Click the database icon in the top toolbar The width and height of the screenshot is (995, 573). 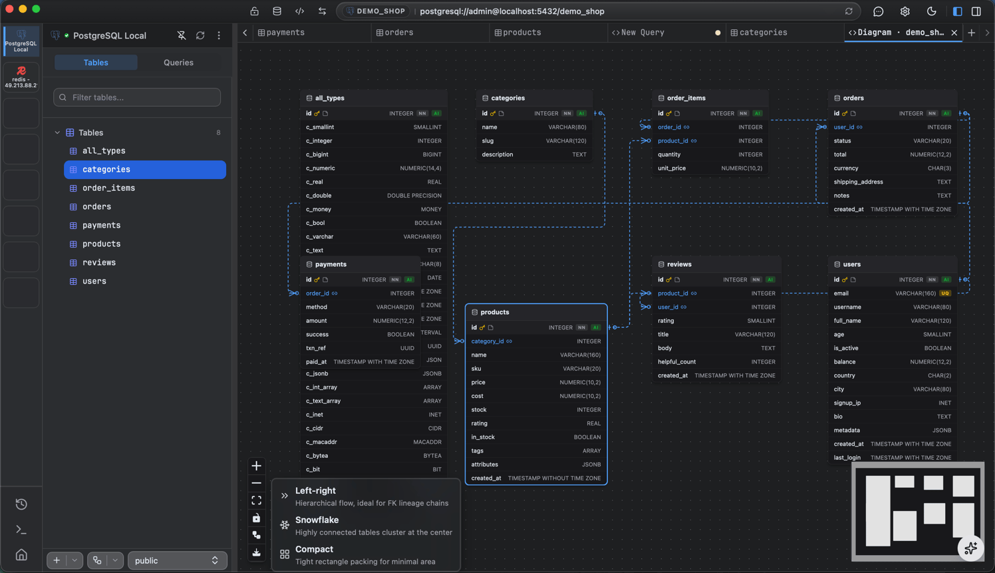click(x=277, y=11)
